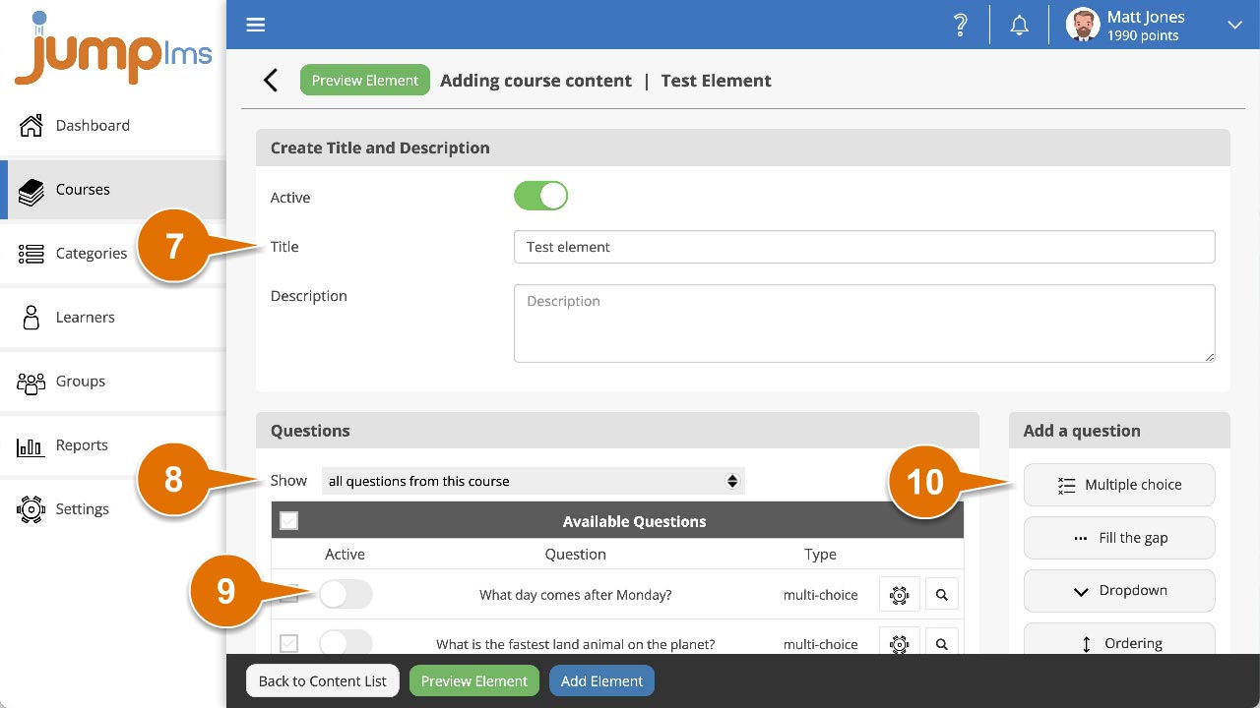Screen dimensions: 1260x708
Task: Open the notifications bell icon
Action: [x=1020, y=25]
